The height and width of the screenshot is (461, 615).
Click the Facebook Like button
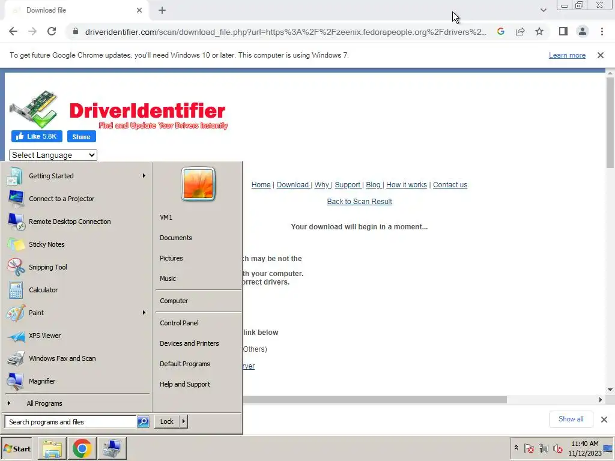pyautogui.click(x=37, y=136)
